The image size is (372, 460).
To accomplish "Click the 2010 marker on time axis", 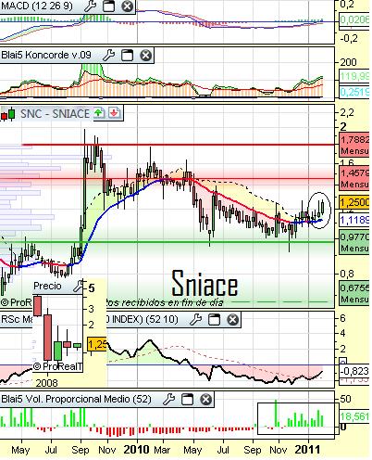I will [x=136, y=450].
